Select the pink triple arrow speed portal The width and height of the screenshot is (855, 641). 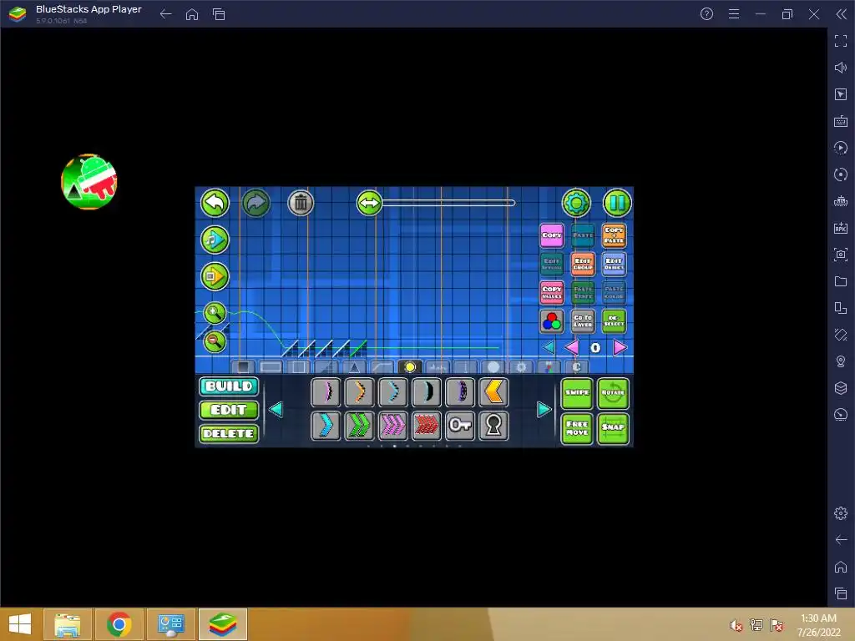[x=392, y=426]
